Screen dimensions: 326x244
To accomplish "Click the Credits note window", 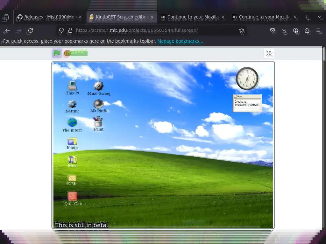I will click(247, 103).
